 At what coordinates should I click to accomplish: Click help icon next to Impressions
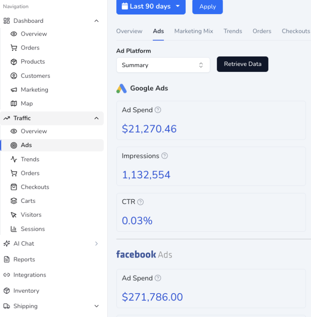pyautogui.click(x=165, y=156)
